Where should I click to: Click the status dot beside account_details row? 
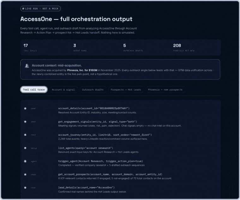pyautogui.click(x=25, y=108)
